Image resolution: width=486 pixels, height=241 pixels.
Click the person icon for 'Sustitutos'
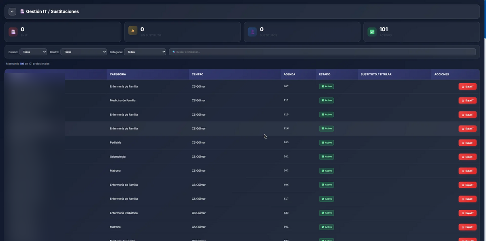pos(252,32)
